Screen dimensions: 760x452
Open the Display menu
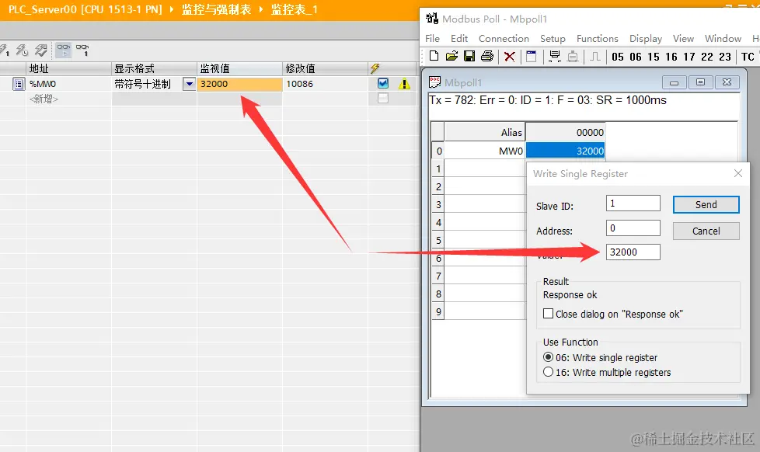click(646, 38)
